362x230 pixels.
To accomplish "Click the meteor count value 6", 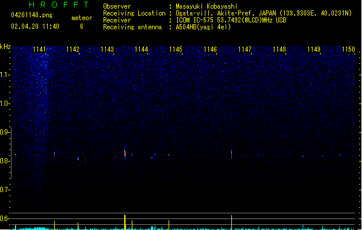I will [82, 26].
